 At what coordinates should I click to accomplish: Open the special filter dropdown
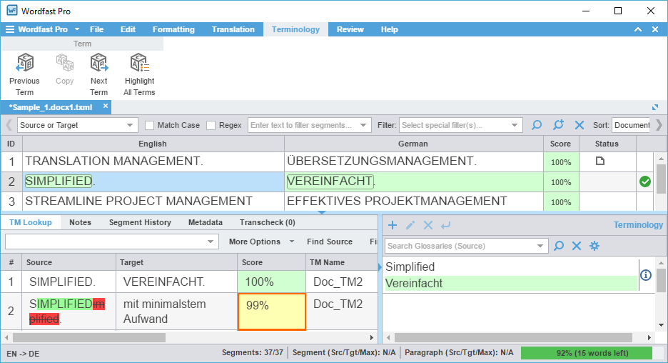460,125
